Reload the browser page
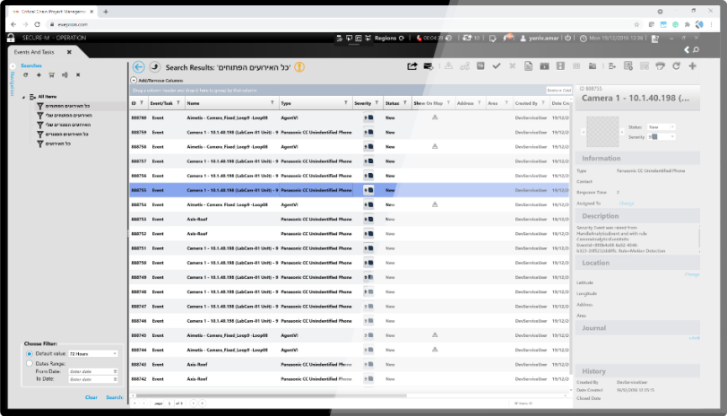727x416 pixels. pyautogui.click(x=37, y=24)
